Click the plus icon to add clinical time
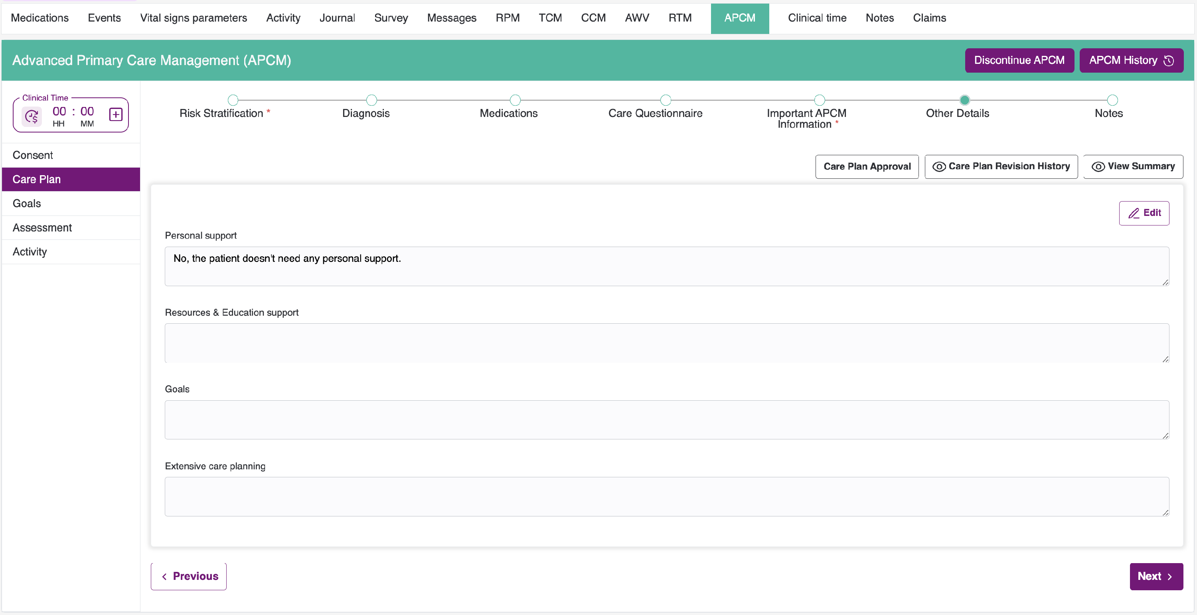The height and width of the screenshot is (615, 1197). (116, 115)
